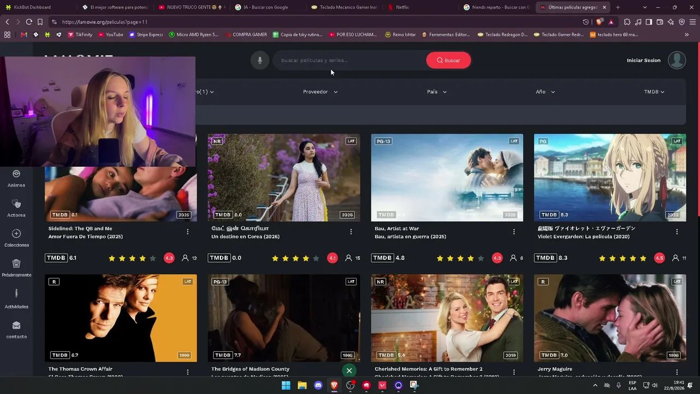This screenshot has width=700, height=394.
Task: Bookmark this page using the bookmark icon
Action: click(x=40, y=22)
